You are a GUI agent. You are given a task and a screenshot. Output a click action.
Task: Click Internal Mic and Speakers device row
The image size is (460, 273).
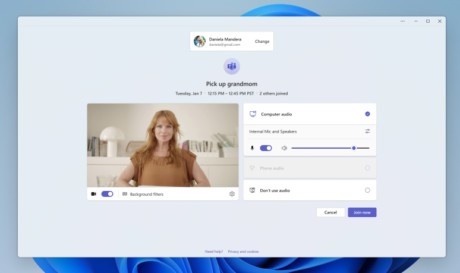point(310,131)
